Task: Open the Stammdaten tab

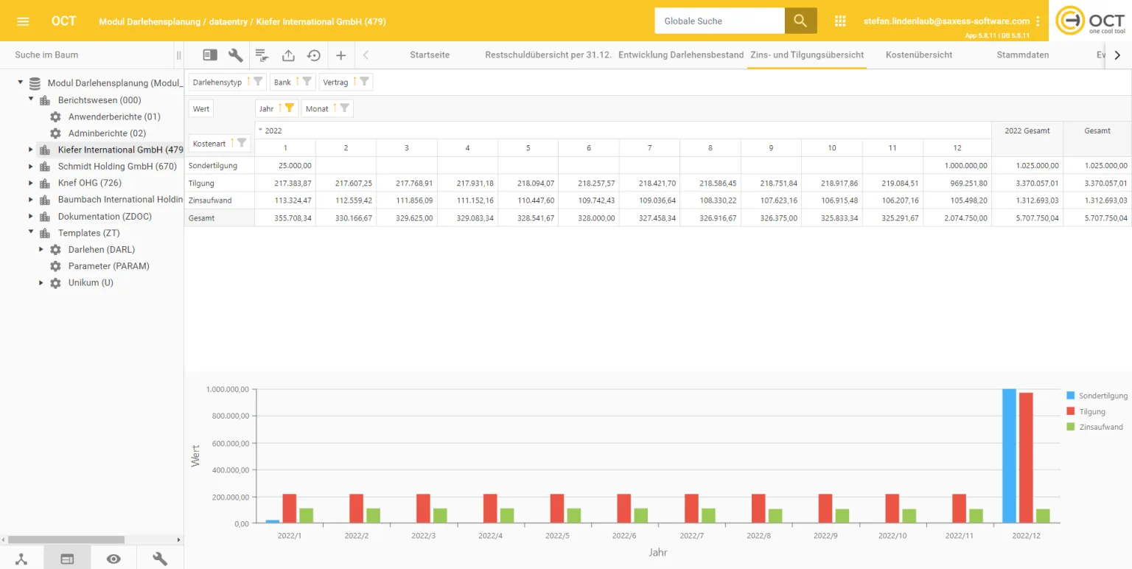Action: click(1022, 55)
